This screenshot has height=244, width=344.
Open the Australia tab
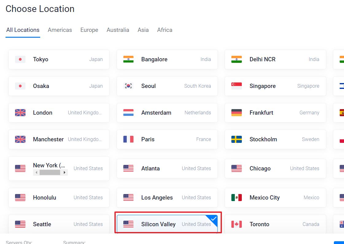pyautogui.click(x=118, y=30)
